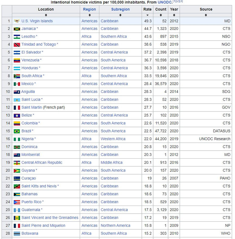The height and width of the screenshot is (239, 235).
Task: Open the South Africa location link
Action: 32,76
